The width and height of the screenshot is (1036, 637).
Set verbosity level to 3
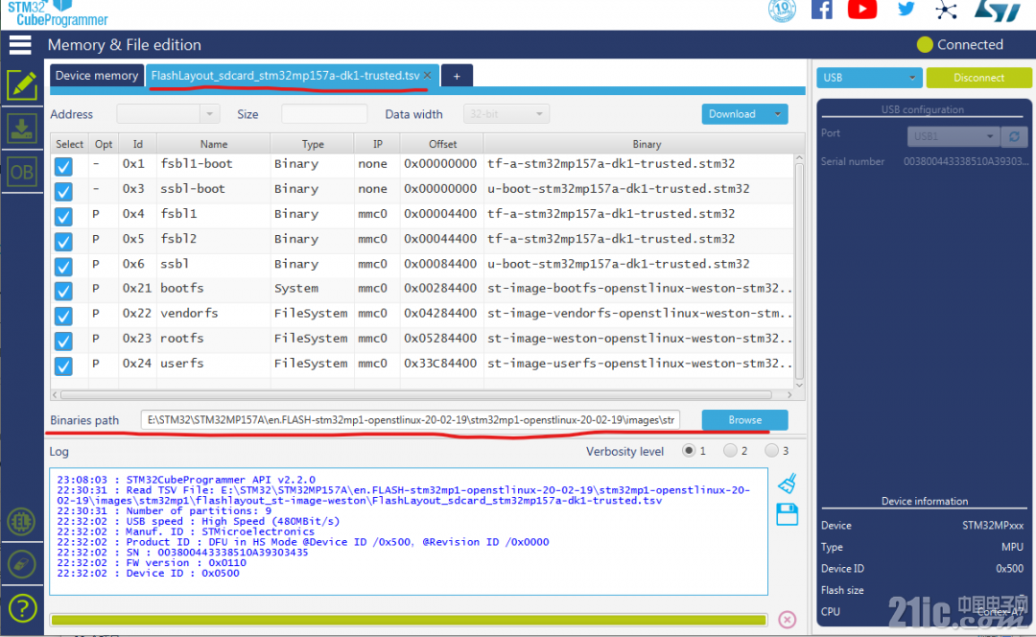pos(771,451)
